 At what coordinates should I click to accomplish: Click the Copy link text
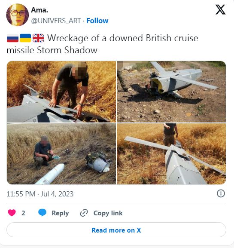click(108, 213)
